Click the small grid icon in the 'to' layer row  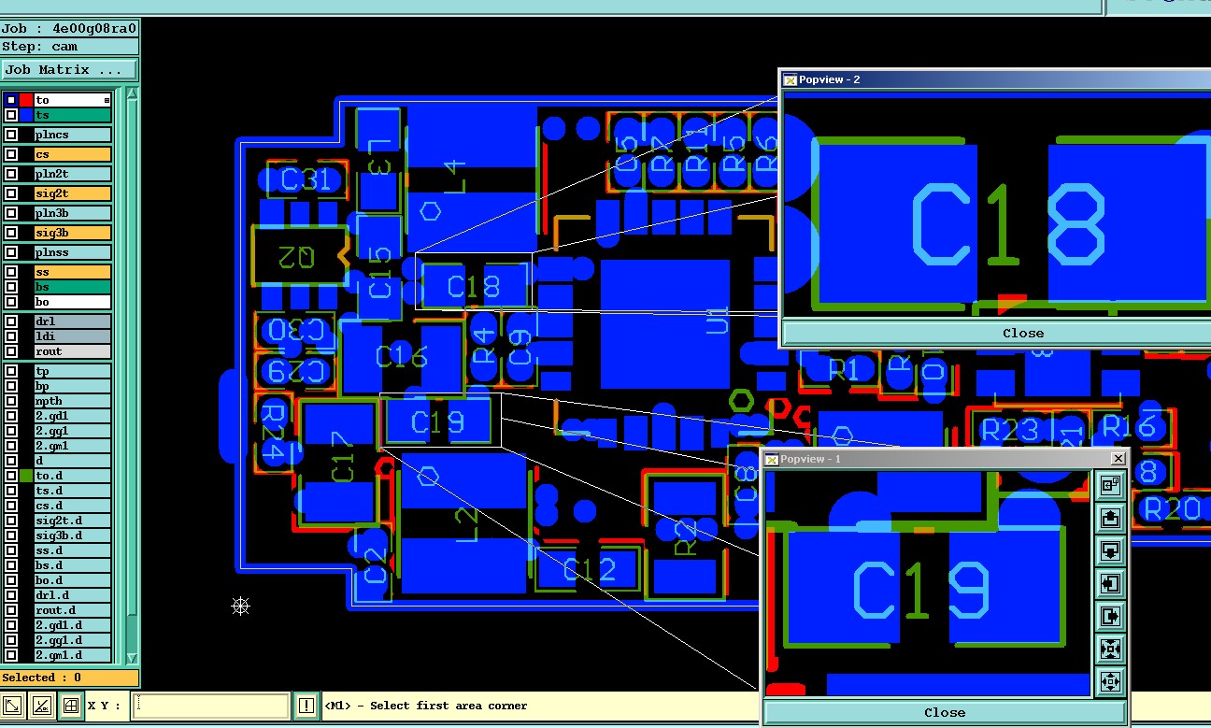point(107,100)
